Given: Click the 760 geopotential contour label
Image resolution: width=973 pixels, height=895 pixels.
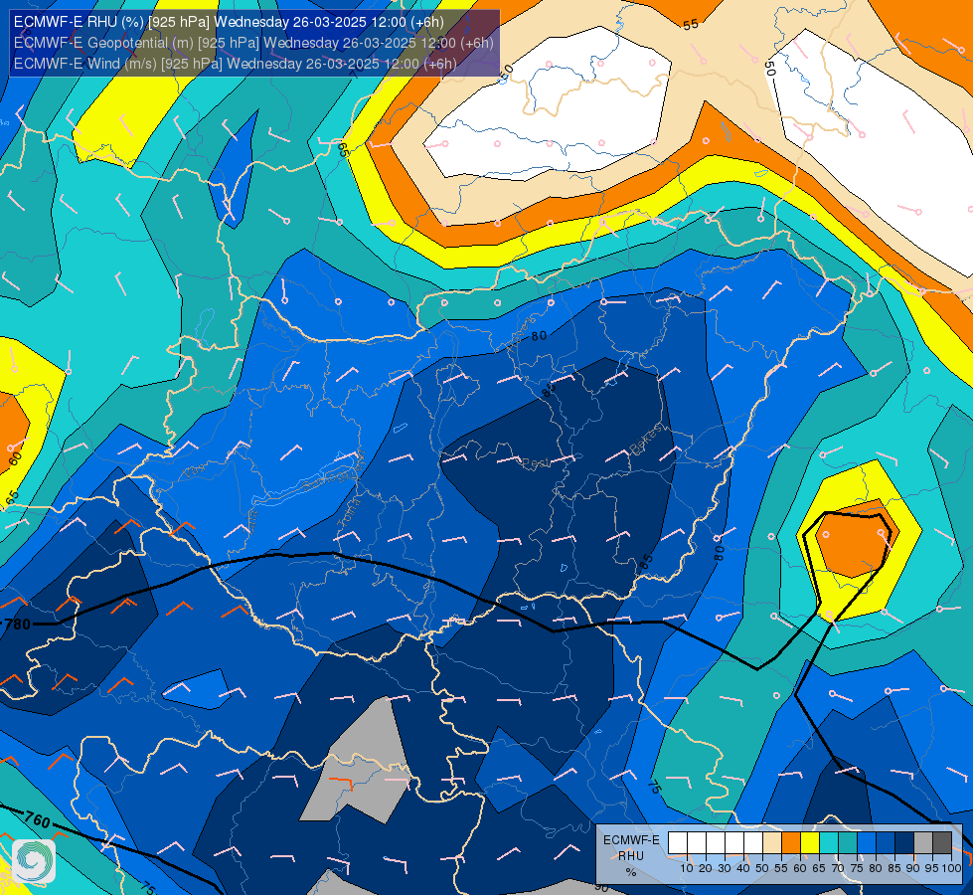Looking at the screenshot, I should coord(37,820).
